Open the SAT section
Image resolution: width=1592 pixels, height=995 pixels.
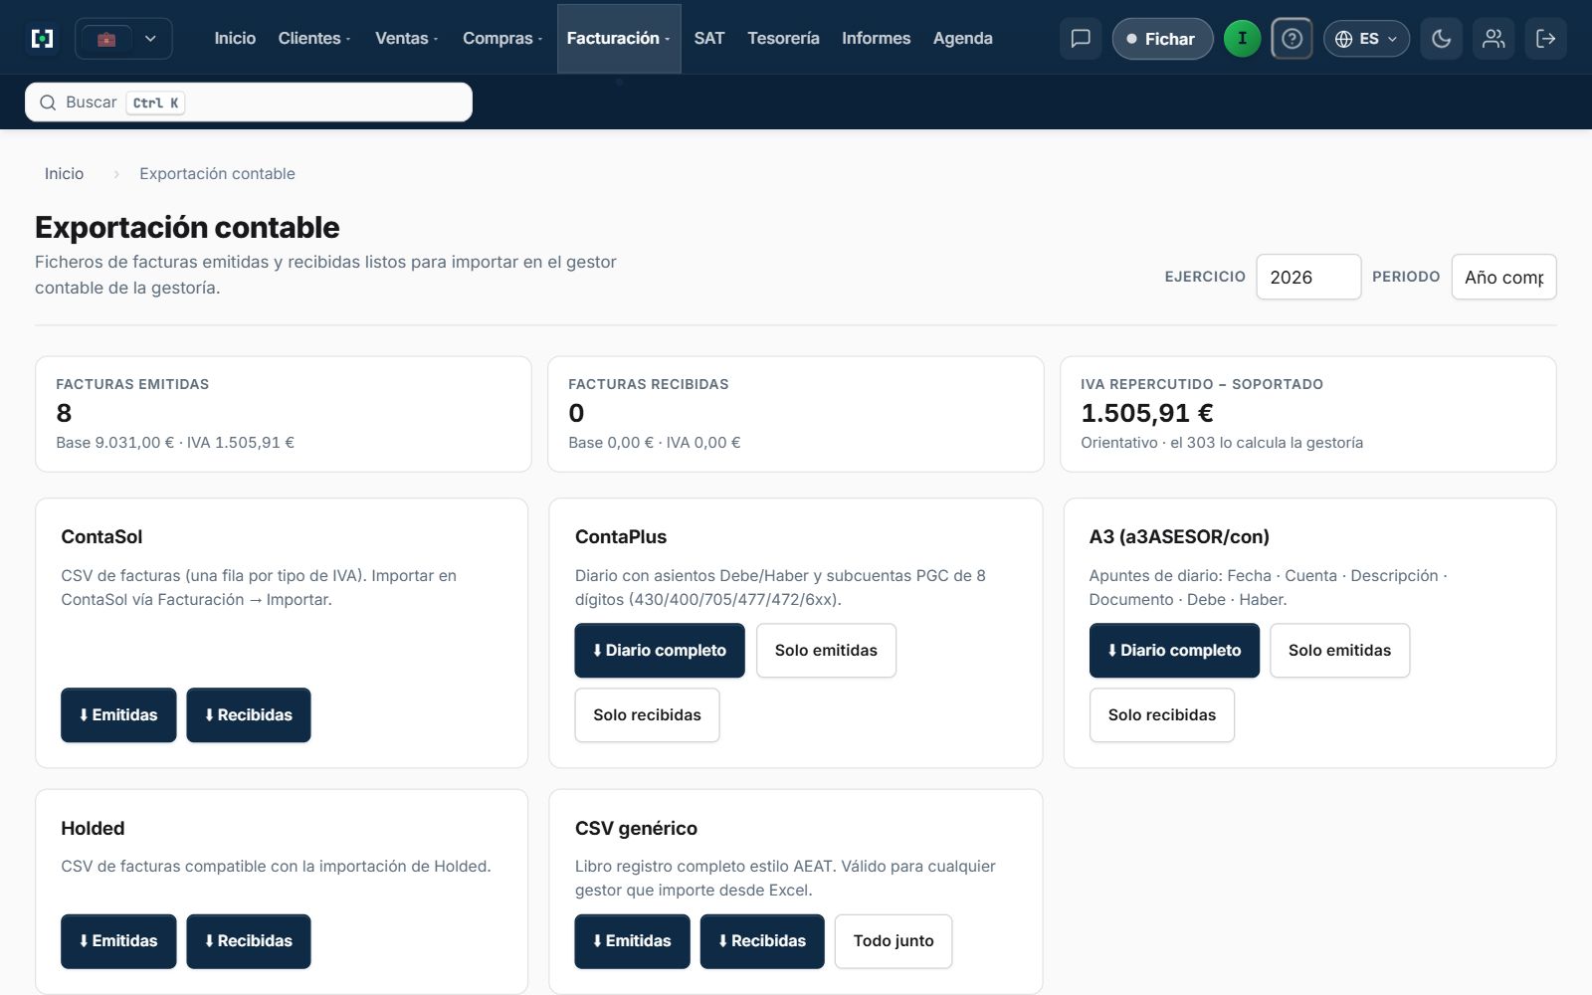tap(709, 38)
